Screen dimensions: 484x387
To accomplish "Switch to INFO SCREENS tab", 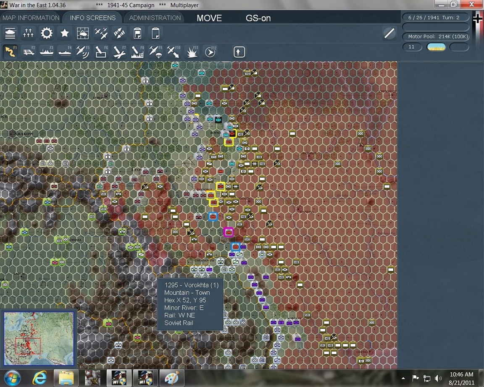I will (92, 18).
